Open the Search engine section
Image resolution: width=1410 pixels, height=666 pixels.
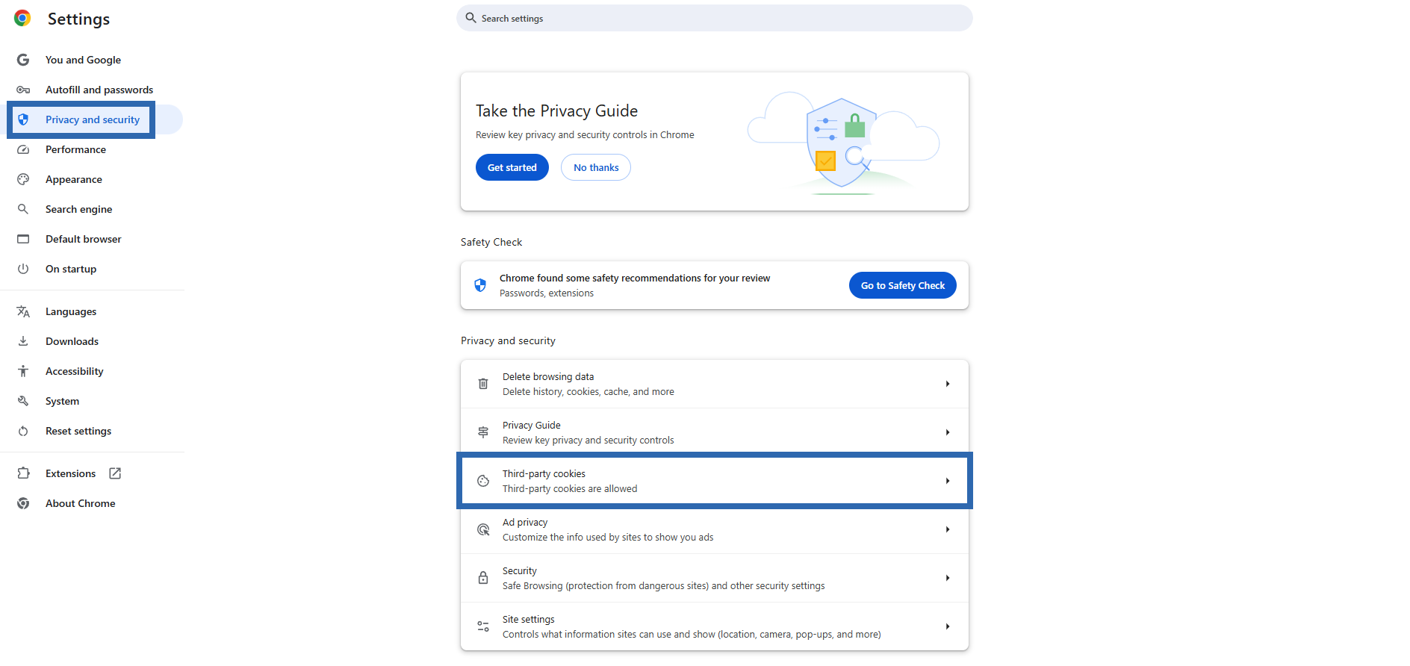79,209
